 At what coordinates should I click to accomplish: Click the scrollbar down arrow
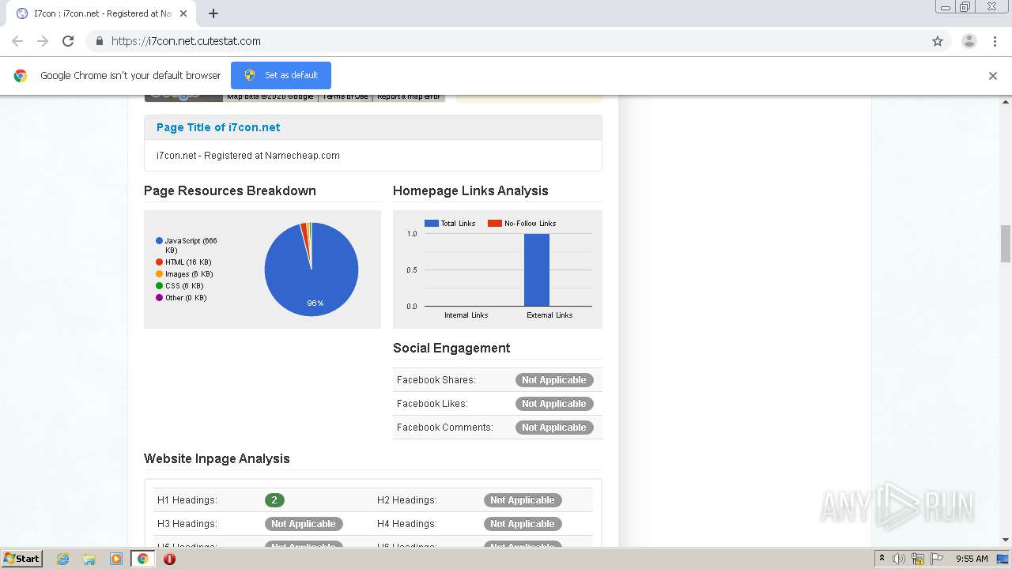click(1006, 540)
